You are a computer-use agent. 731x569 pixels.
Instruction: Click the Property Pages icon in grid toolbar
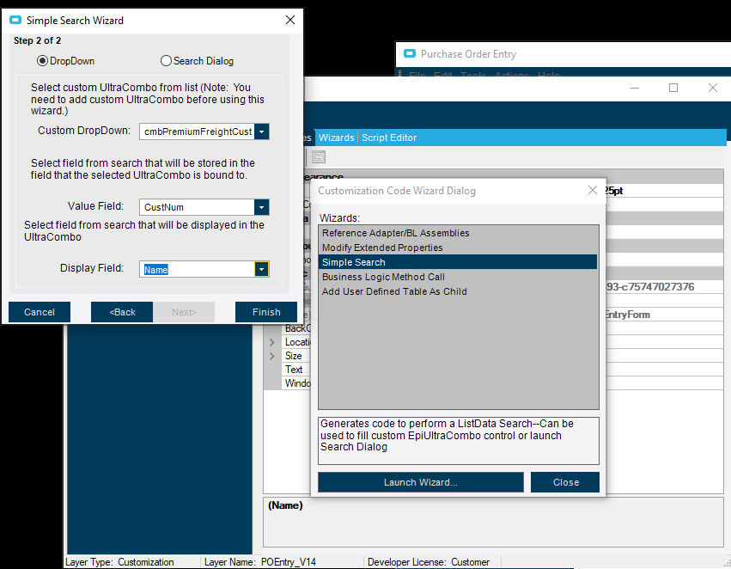[319, 157]
